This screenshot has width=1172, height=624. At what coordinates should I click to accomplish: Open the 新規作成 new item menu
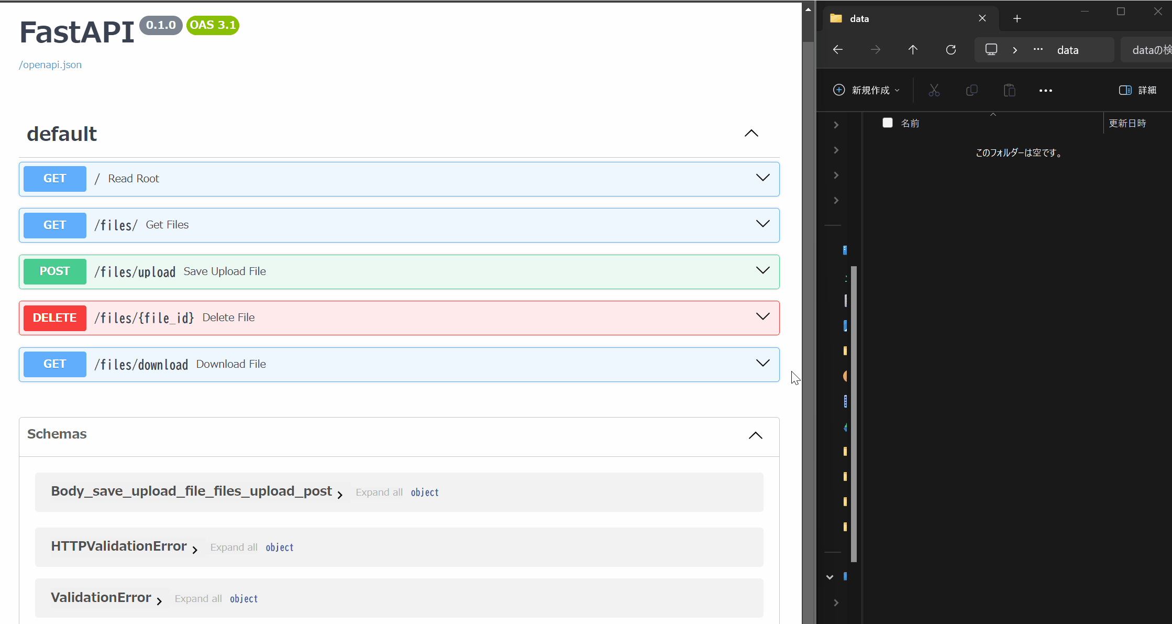pyautogui.click(x=867, y=90)
